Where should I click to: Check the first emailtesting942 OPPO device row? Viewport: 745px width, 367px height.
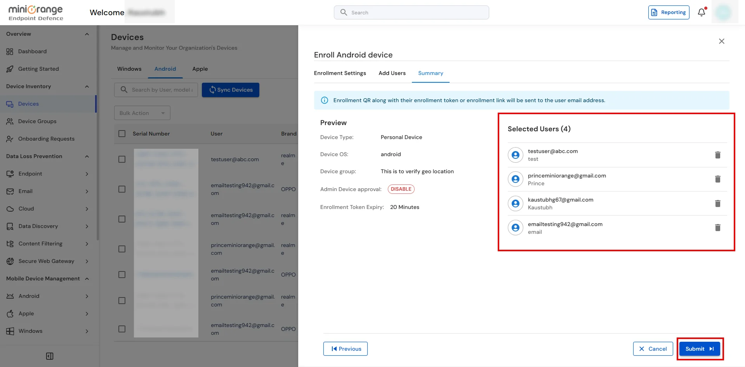[122, 189]
